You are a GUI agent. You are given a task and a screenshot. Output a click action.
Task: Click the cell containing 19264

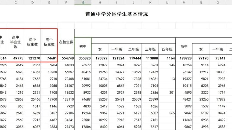tap(83, 113)
